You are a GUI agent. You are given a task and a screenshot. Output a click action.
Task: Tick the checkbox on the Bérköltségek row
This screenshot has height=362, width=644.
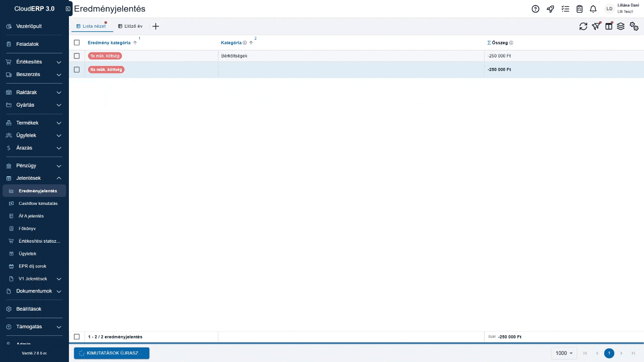coord(76,56)
